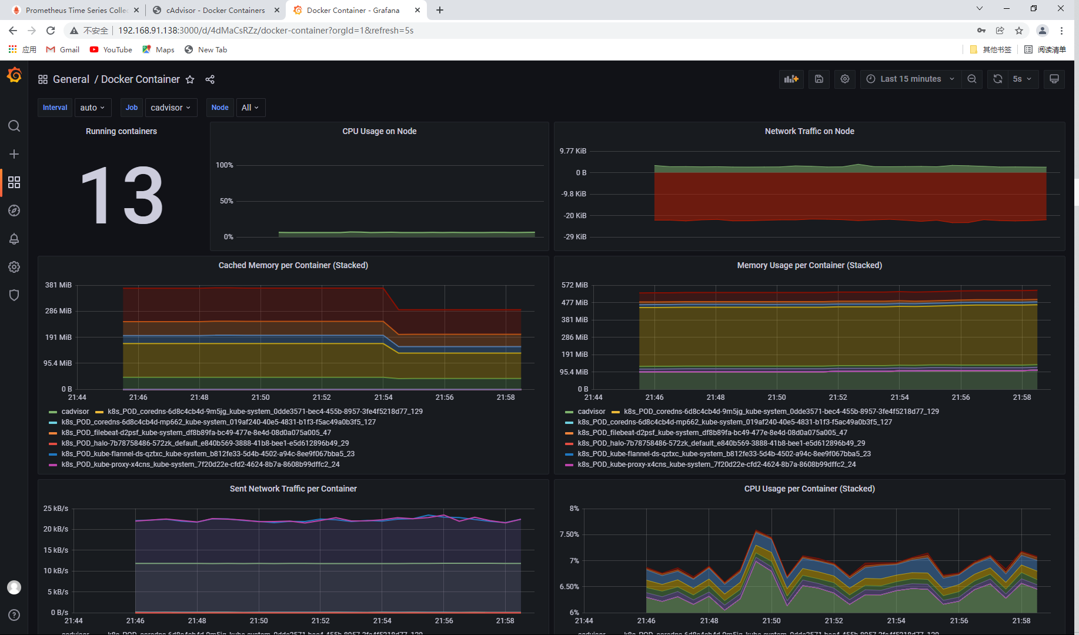
Task: Open CPU Usage per Container panel title
Action: click(810, 489)
